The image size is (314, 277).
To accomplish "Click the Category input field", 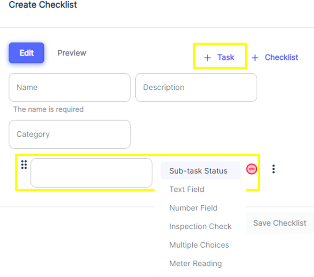I will click(x=70, y=134).
